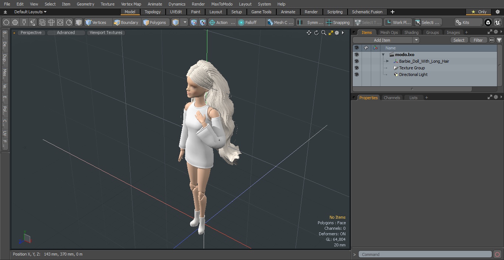Select the curve tool icon
The height and width of the screenshot is (260, 504).
tap(33, 22)
